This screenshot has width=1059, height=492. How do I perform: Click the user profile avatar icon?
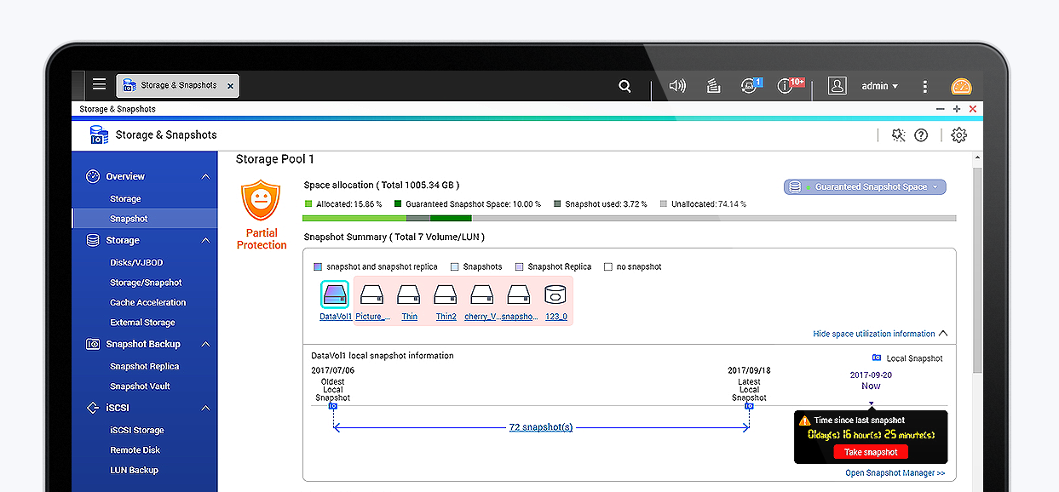(837, 86)
